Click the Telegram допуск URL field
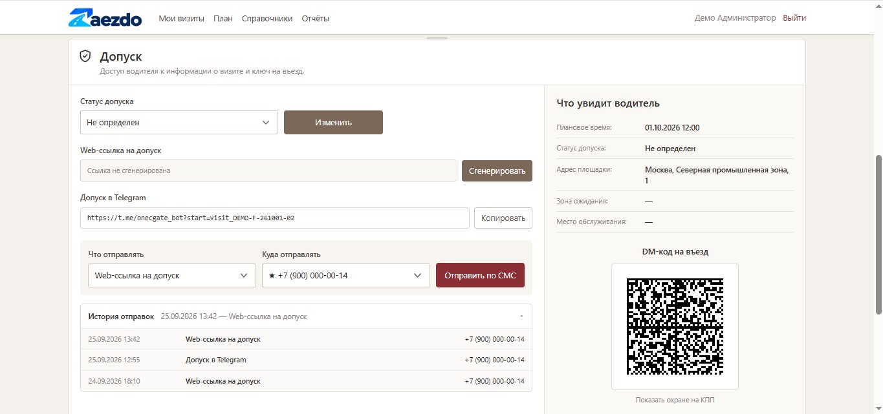The image size is (883, 414). pos(275,218)
